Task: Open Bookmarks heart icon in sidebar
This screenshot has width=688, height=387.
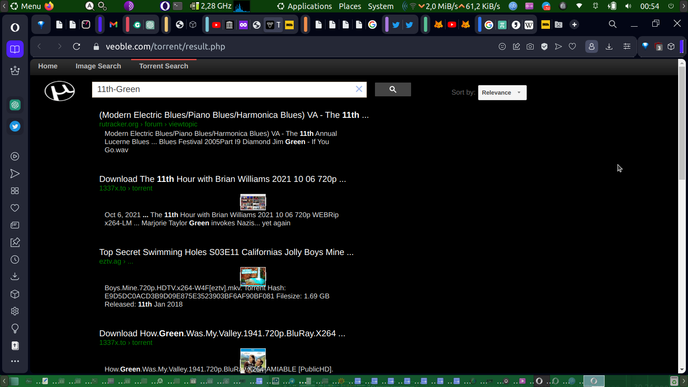Action: tap(15, 208)
